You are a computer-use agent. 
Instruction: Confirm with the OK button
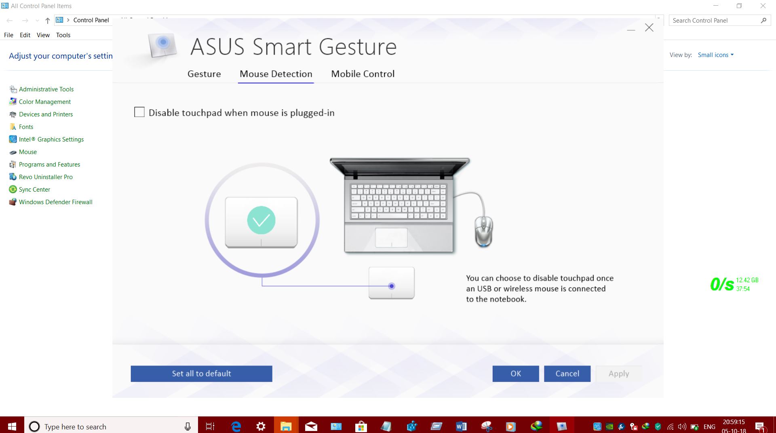516,374
